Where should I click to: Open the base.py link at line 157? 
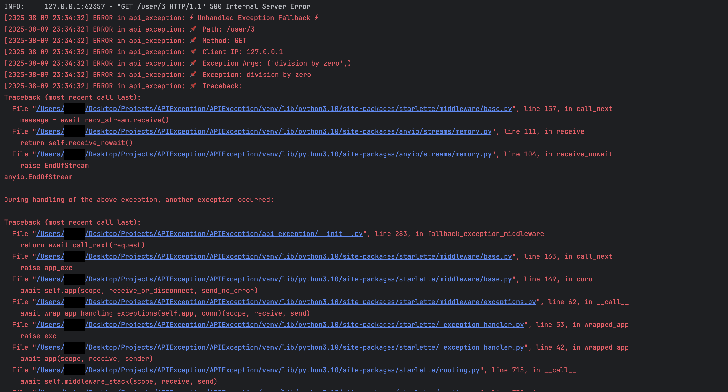[x=298, y=109]
